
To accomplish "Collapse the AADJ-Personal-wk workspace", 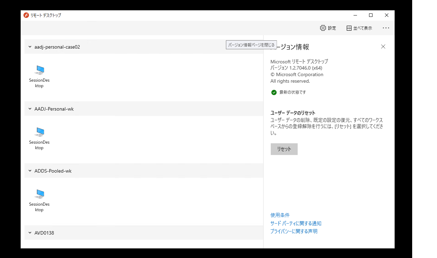I will [x=30, y=109].
